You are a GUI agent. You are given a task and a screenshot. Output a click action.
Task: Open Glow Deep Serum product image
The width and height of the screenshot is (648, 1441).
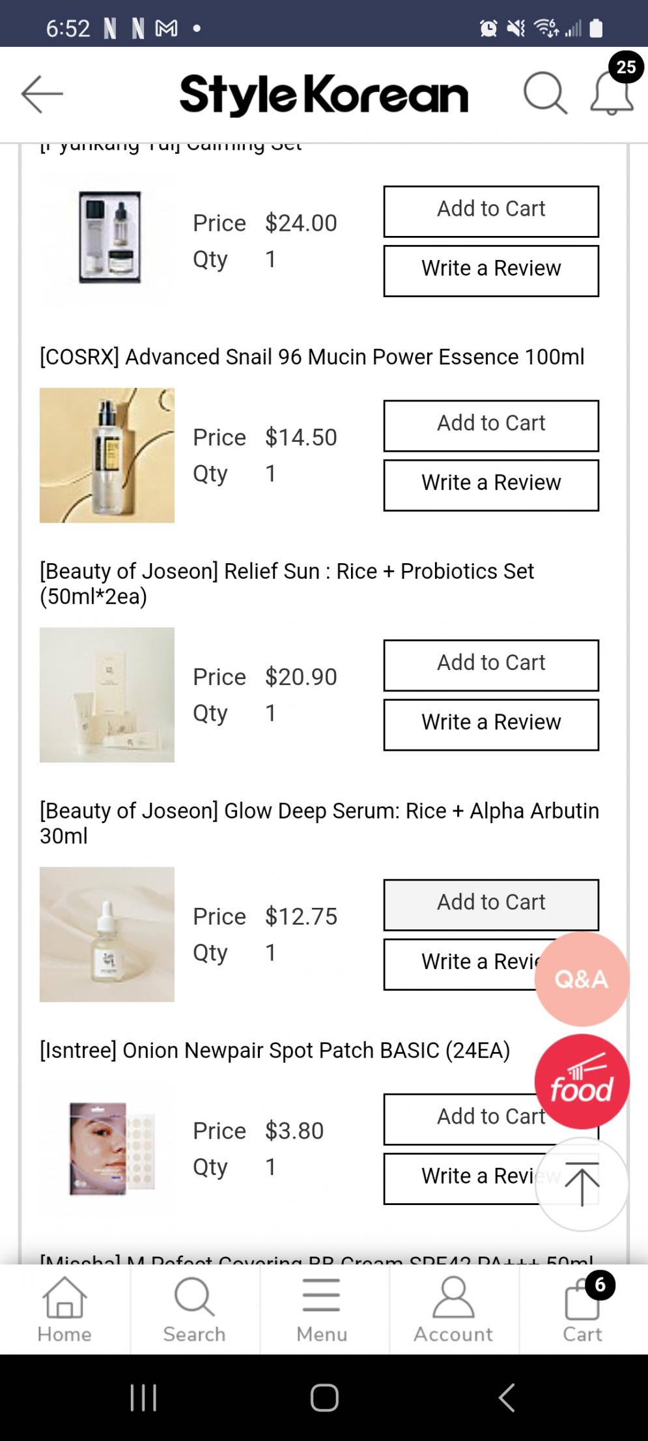107,934
